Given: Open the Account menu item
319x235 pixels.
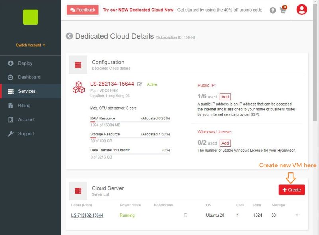Looking at the screenshot, I should (x=31, y=119).
